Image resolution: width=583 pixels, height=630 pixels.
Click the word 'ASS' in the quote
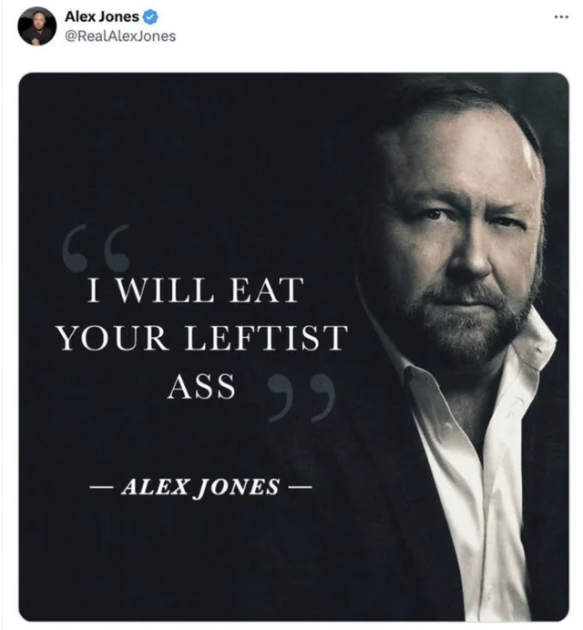coord(201,386)
